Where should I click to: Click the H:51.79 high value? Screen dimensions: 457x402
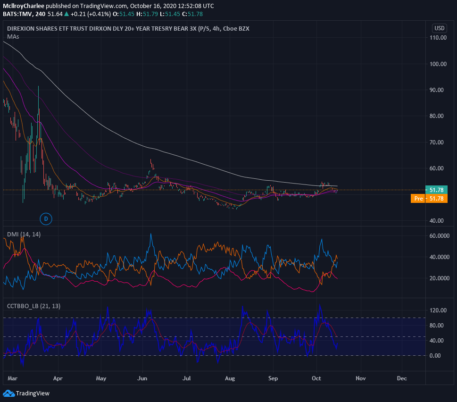[x=147, y=14]
